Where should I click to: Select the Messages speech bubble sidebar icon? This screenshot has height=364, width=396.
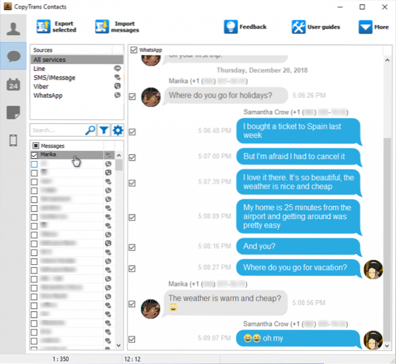13,56
